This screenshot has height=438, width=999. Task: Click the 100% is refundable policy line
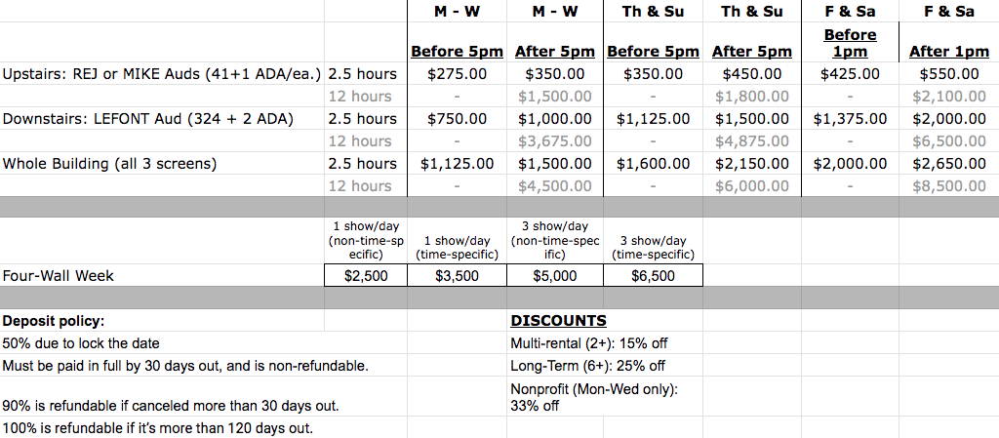coord(157,428)
